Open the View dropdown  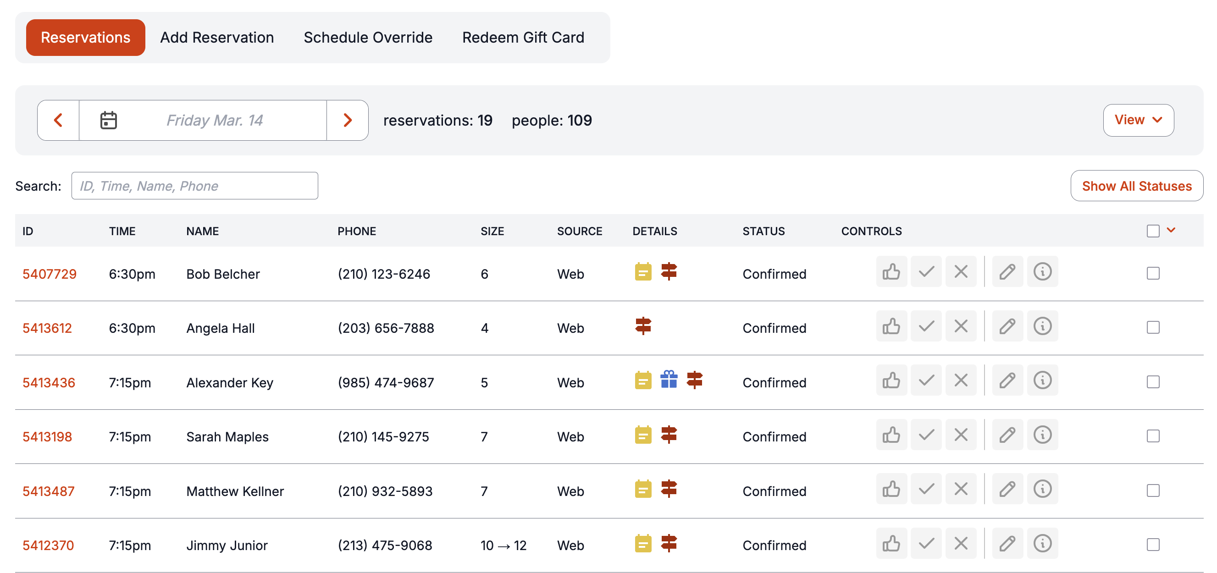[x=1139, y=120]
